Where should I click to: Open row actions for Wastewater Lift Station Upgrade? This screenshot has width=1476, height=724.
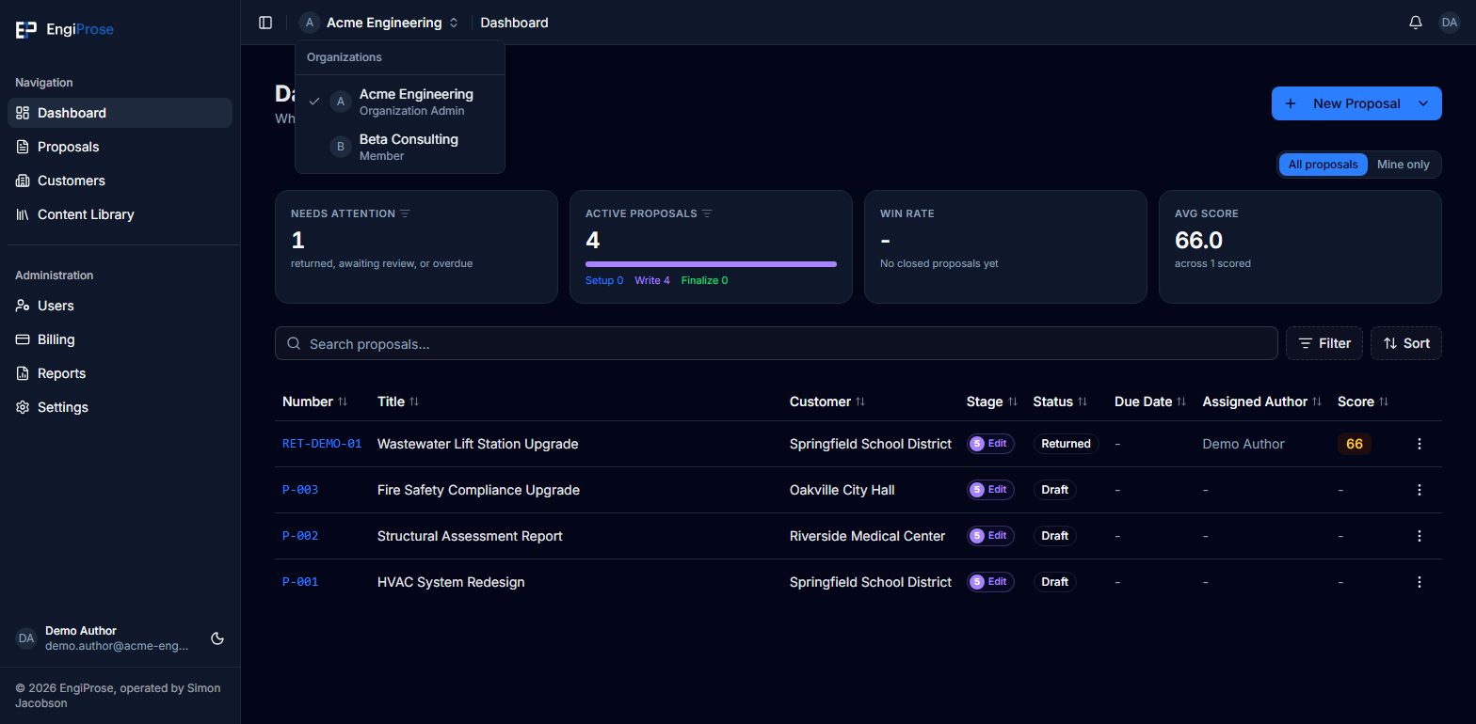[1420, 444]
